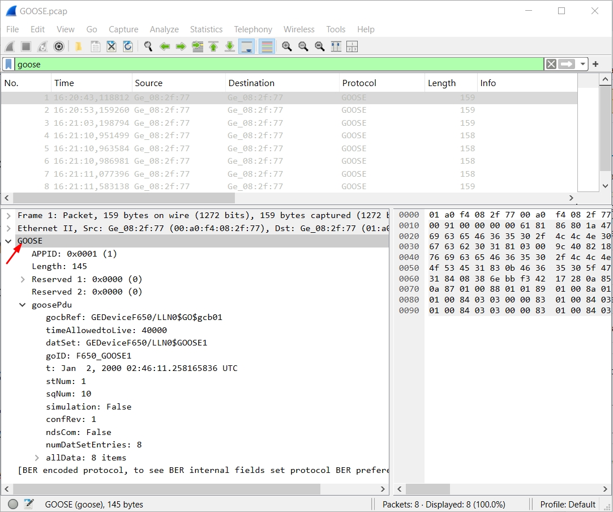The width and height of the screenshot is (613, 512).
Task: Open the Telephony menu
Action: point(253,29)
